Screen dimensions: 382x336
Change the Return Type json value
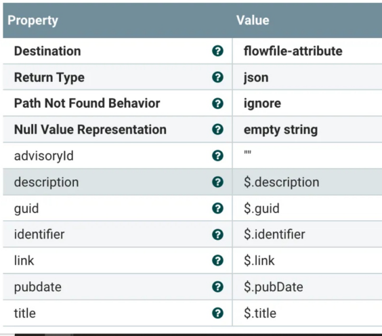pos(307,77)
